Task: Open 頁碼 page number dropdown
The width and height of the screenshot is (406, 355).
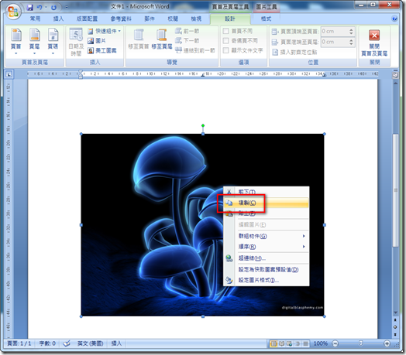Action: coord(53,42)
